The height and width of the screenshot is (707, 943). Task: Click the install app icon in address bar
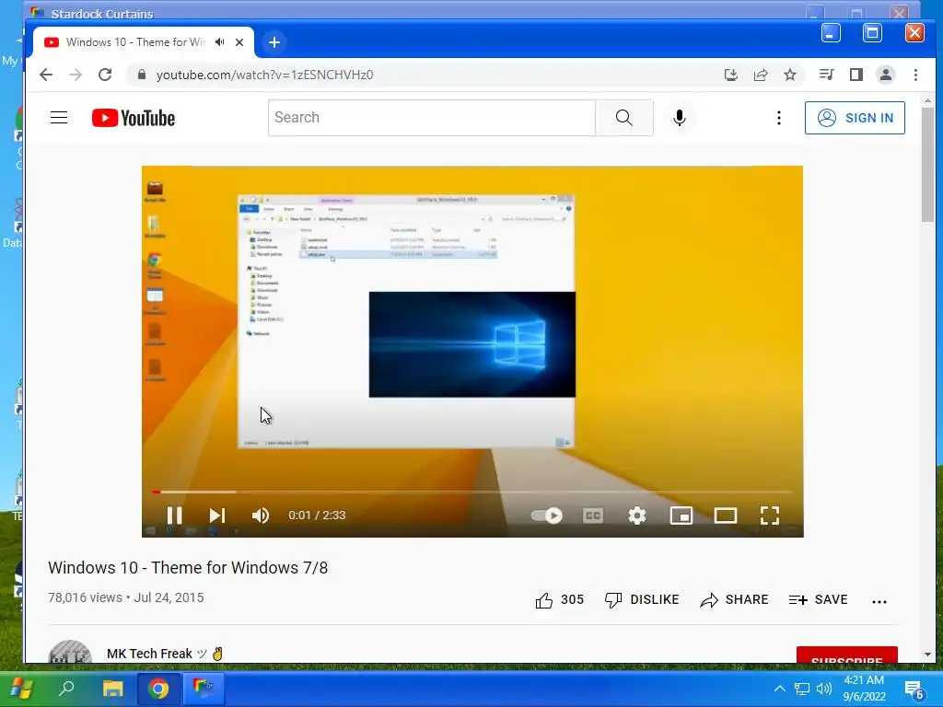pos(730,75)
